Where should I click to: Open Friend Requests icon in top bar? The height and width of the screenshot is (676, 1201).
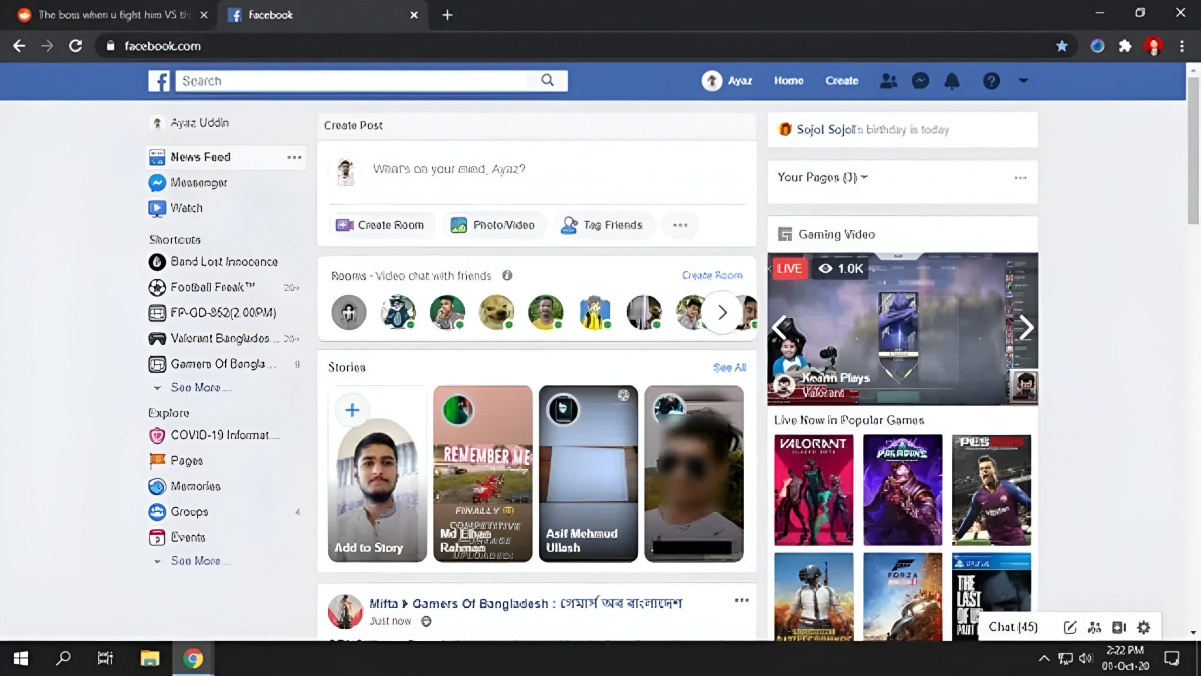pyautogui.click(x=888, y=80)
